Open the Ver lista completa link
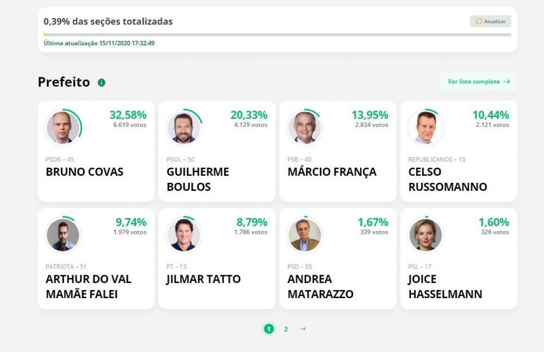 (x=478, y=82)
